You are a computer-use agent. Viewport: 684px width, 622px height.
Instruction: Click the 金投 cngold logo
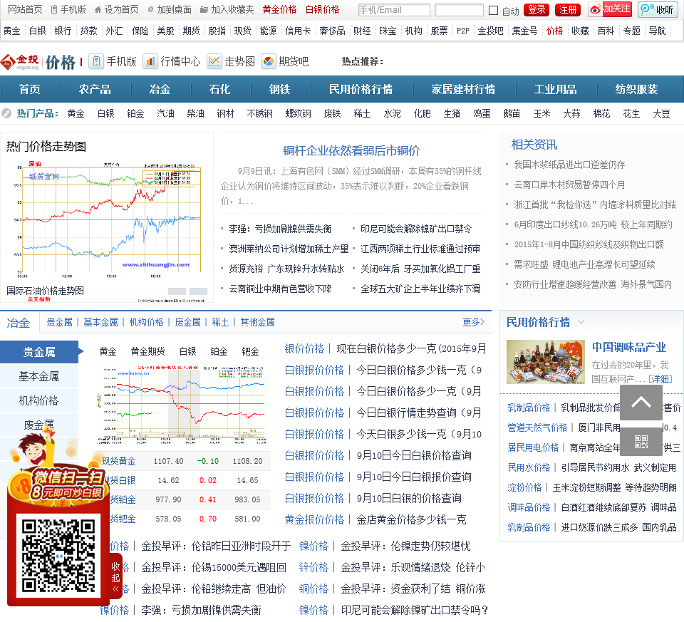pos(20,62)
